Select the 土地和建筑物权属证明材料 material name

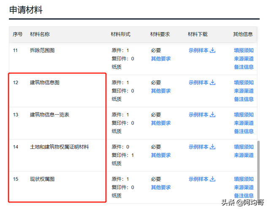point(59,147)
